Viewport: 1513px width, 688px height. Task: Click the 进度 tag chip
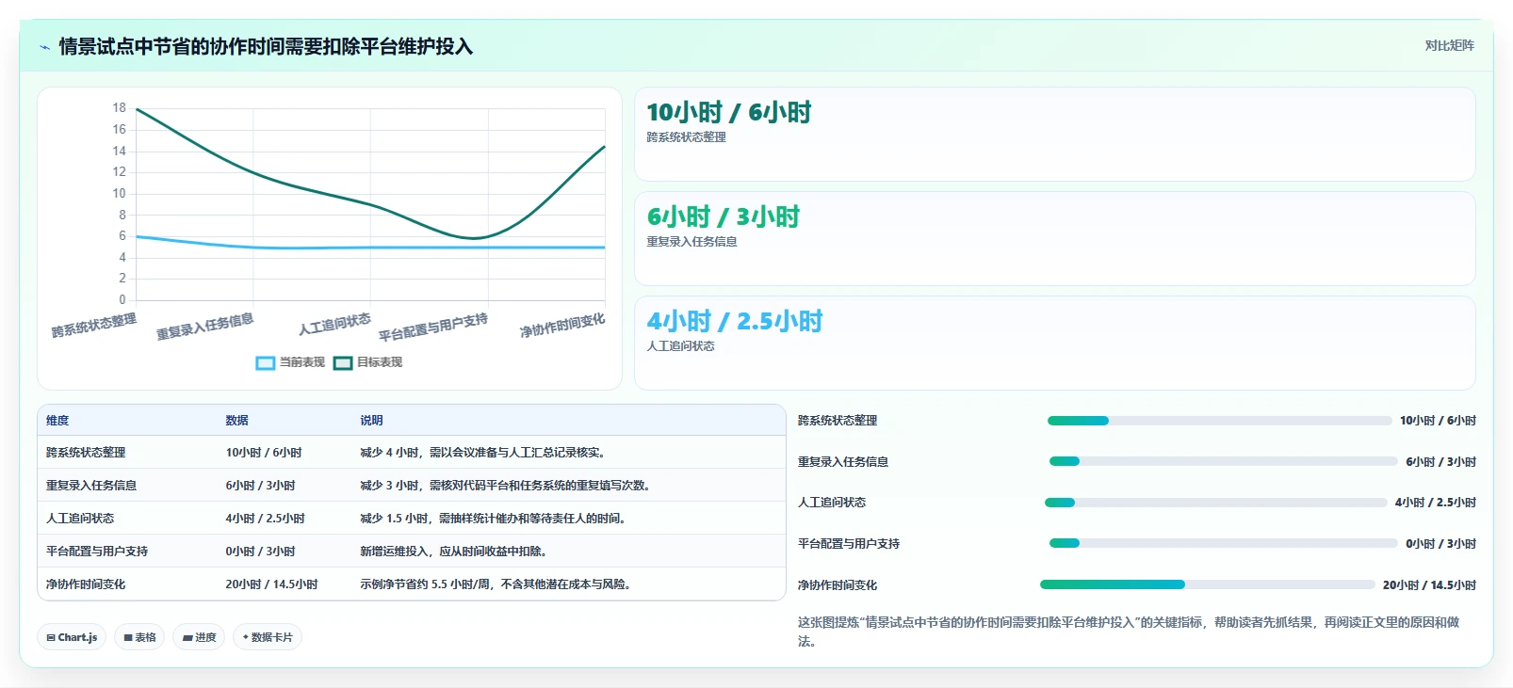tap(199, 637)
